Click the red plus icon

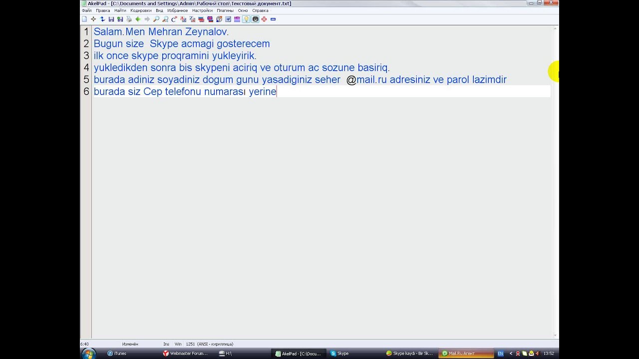[x=264, y=19]
